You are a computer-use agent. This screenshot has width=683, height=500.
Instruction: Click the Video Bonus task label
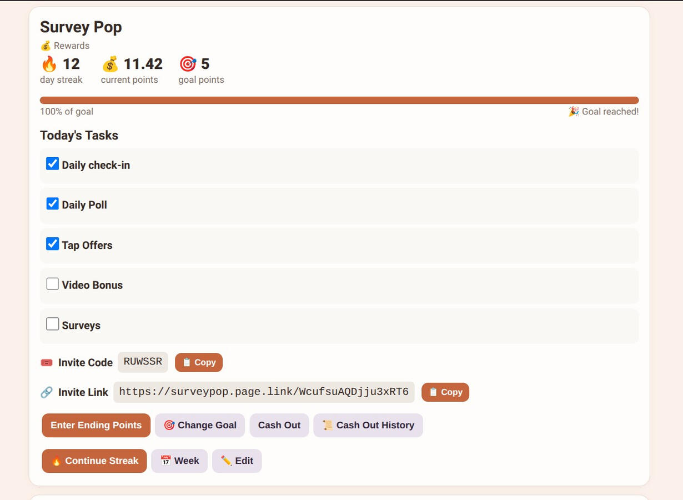tap(92, 285)
